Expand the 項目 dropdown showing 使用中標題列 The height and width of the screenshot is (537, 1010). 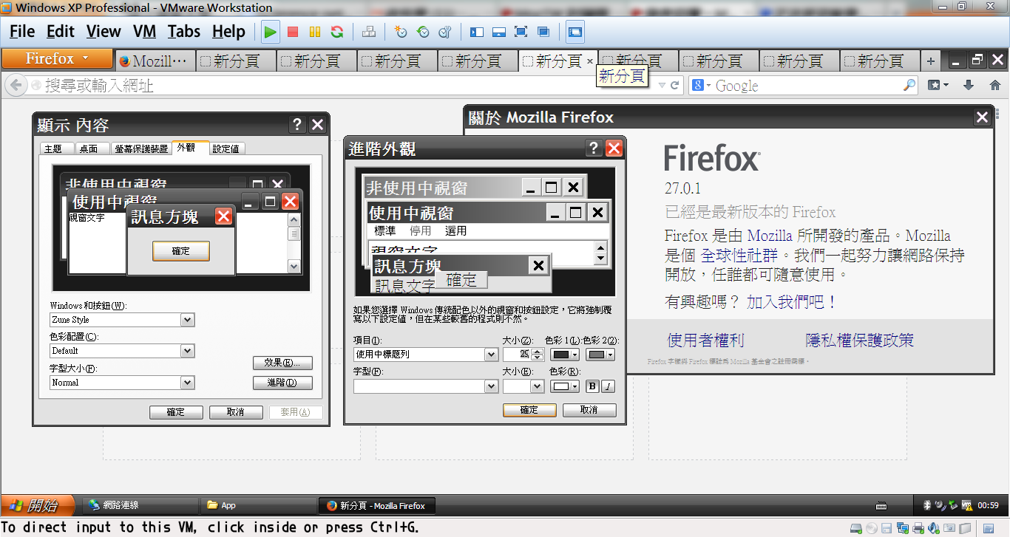coord(491,355)
